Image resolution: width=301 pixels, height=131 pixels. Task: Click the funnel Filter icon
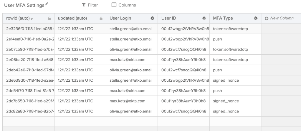click(x=84, y=5)
